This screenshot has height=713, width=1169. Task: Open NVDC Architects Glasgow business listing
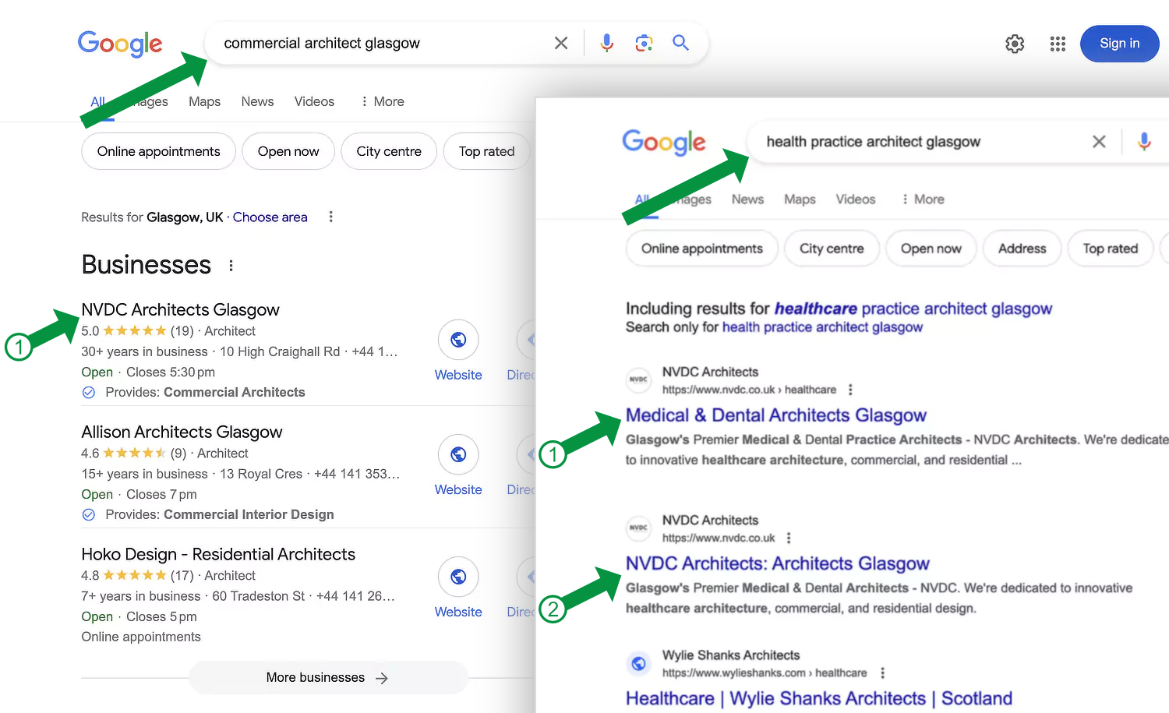pyautogui.click(x=181, y=309)
